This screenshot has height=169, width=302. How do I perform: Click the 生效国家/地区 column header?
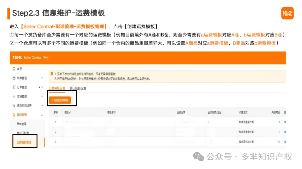[214, 112]
